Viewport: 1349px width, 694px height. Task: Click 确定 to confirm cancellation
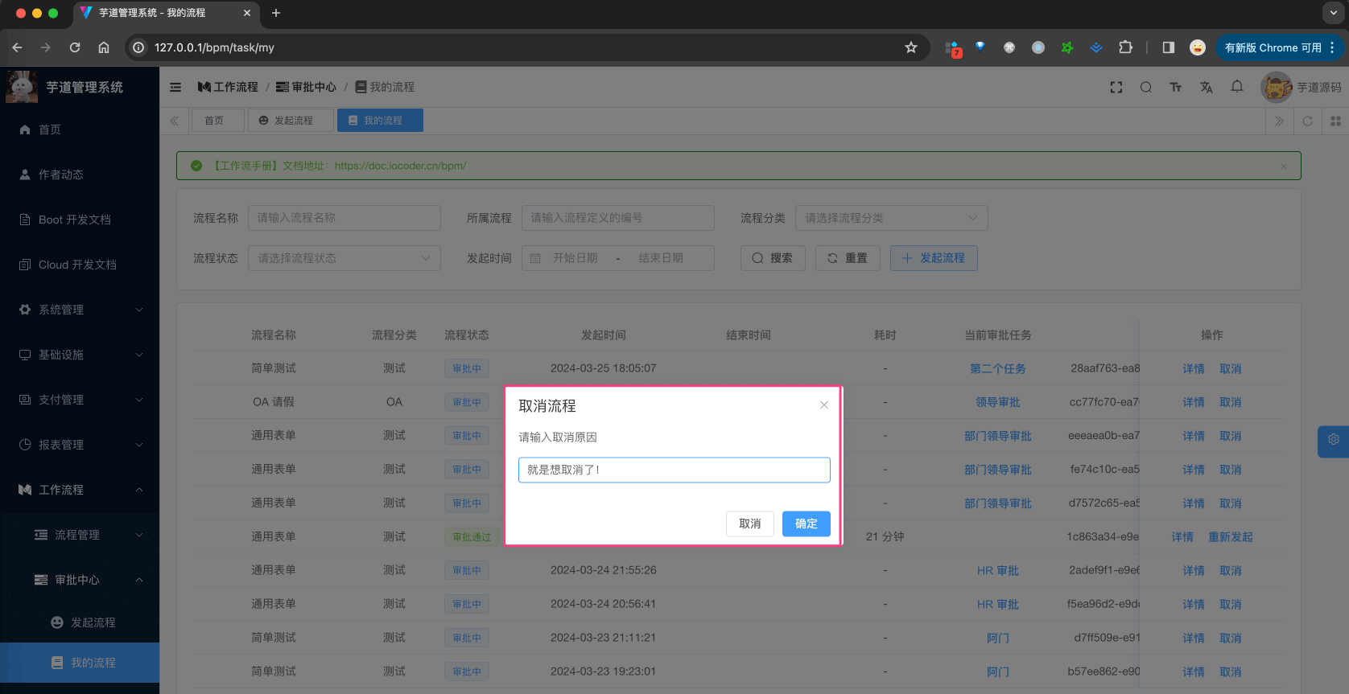coord(806,524)
